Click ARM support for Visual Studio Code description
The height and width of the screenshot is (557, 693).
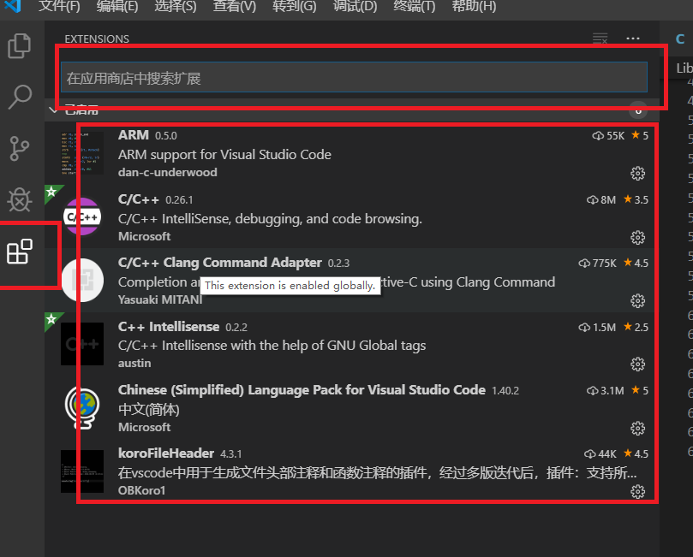coord(224,155)
